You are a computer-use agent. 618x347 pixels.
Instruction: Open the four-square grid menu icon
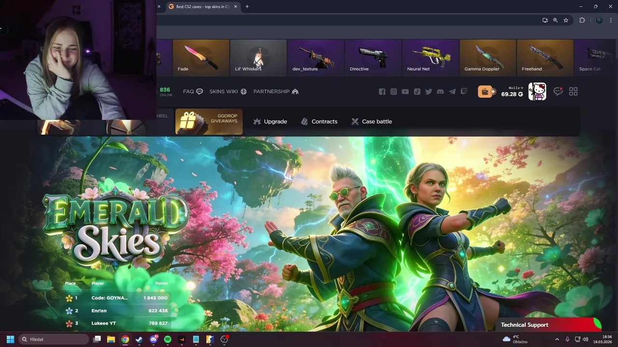[x=574, y=92]
